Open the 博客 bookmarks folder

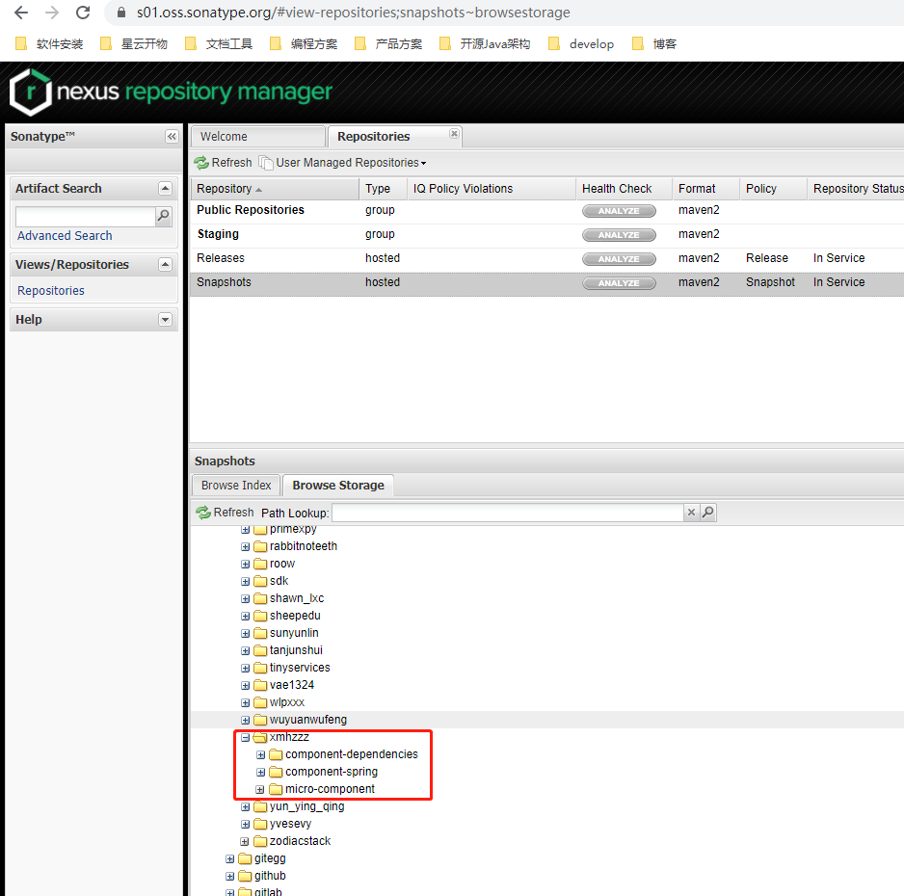pyautogui.click(x=654, y=43)
